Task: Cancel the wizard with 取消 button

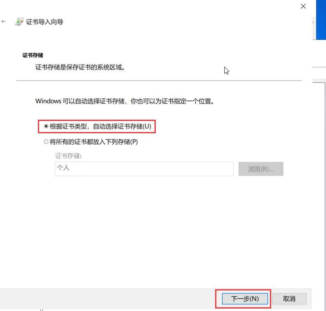Action: [x=289, y=299]
